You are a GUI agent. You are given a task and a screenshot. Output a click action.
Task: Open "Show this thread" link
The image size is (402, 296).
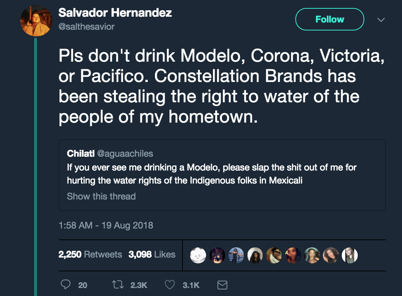(x=101, y=196)
